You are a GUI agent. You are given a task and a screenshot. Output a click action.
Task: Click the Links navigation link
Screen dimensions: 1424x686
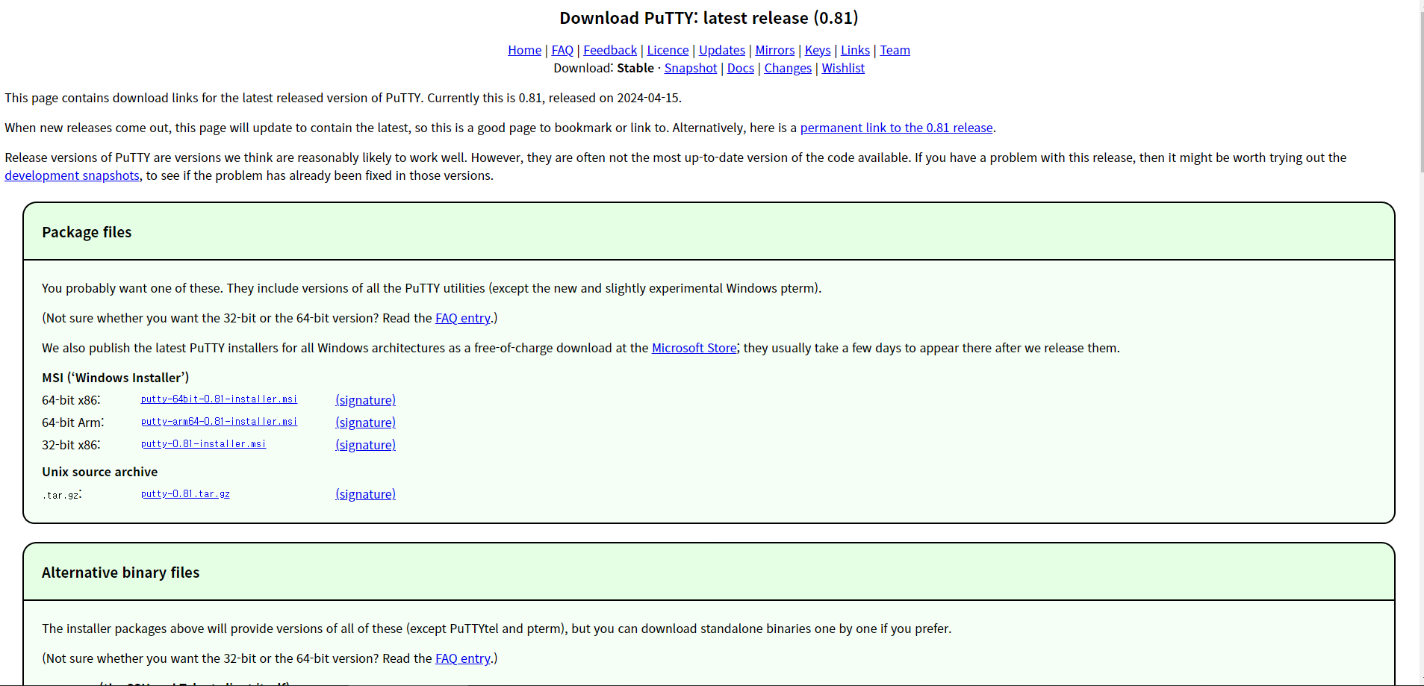pyautogui.click(x=855, y=50)
